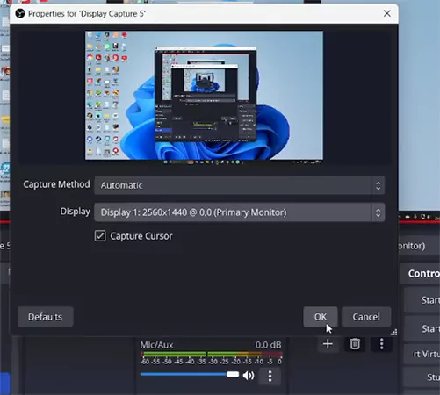Click the dialog resize grip corner
Screen dimensions: 440x395
pos(394,333)
